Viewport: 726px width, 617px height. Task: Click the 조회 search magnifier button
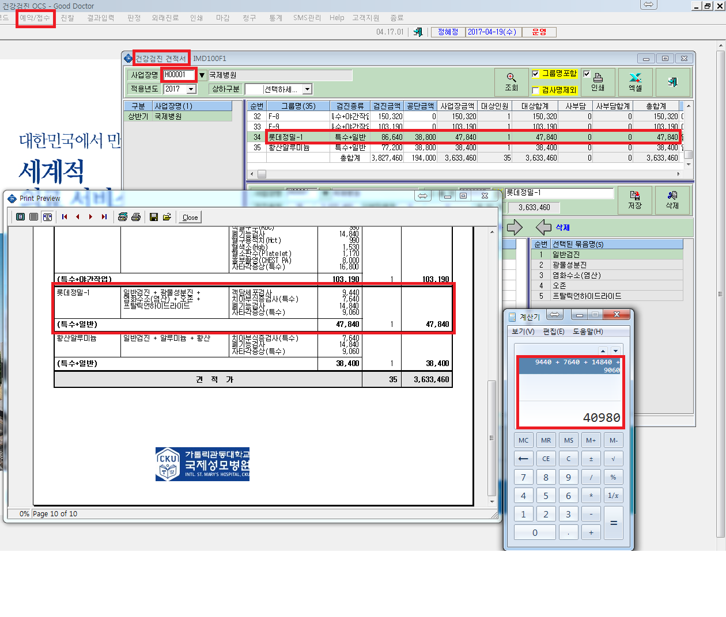click(x=511, y=82)
